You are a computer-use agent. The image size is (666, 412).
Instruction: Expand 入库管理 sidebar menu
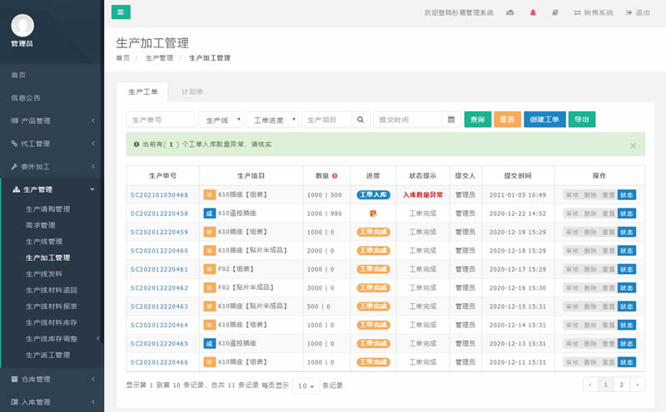tap(52, 402)
